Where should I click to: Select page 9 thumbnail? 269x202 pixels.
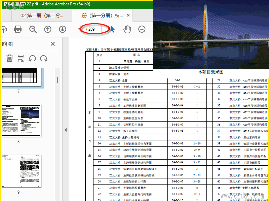click(x=22, y=171)
